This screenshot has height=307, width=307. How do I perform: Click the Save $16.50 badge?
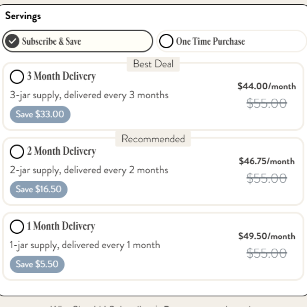pyautogui.click(x=38, y=190)
